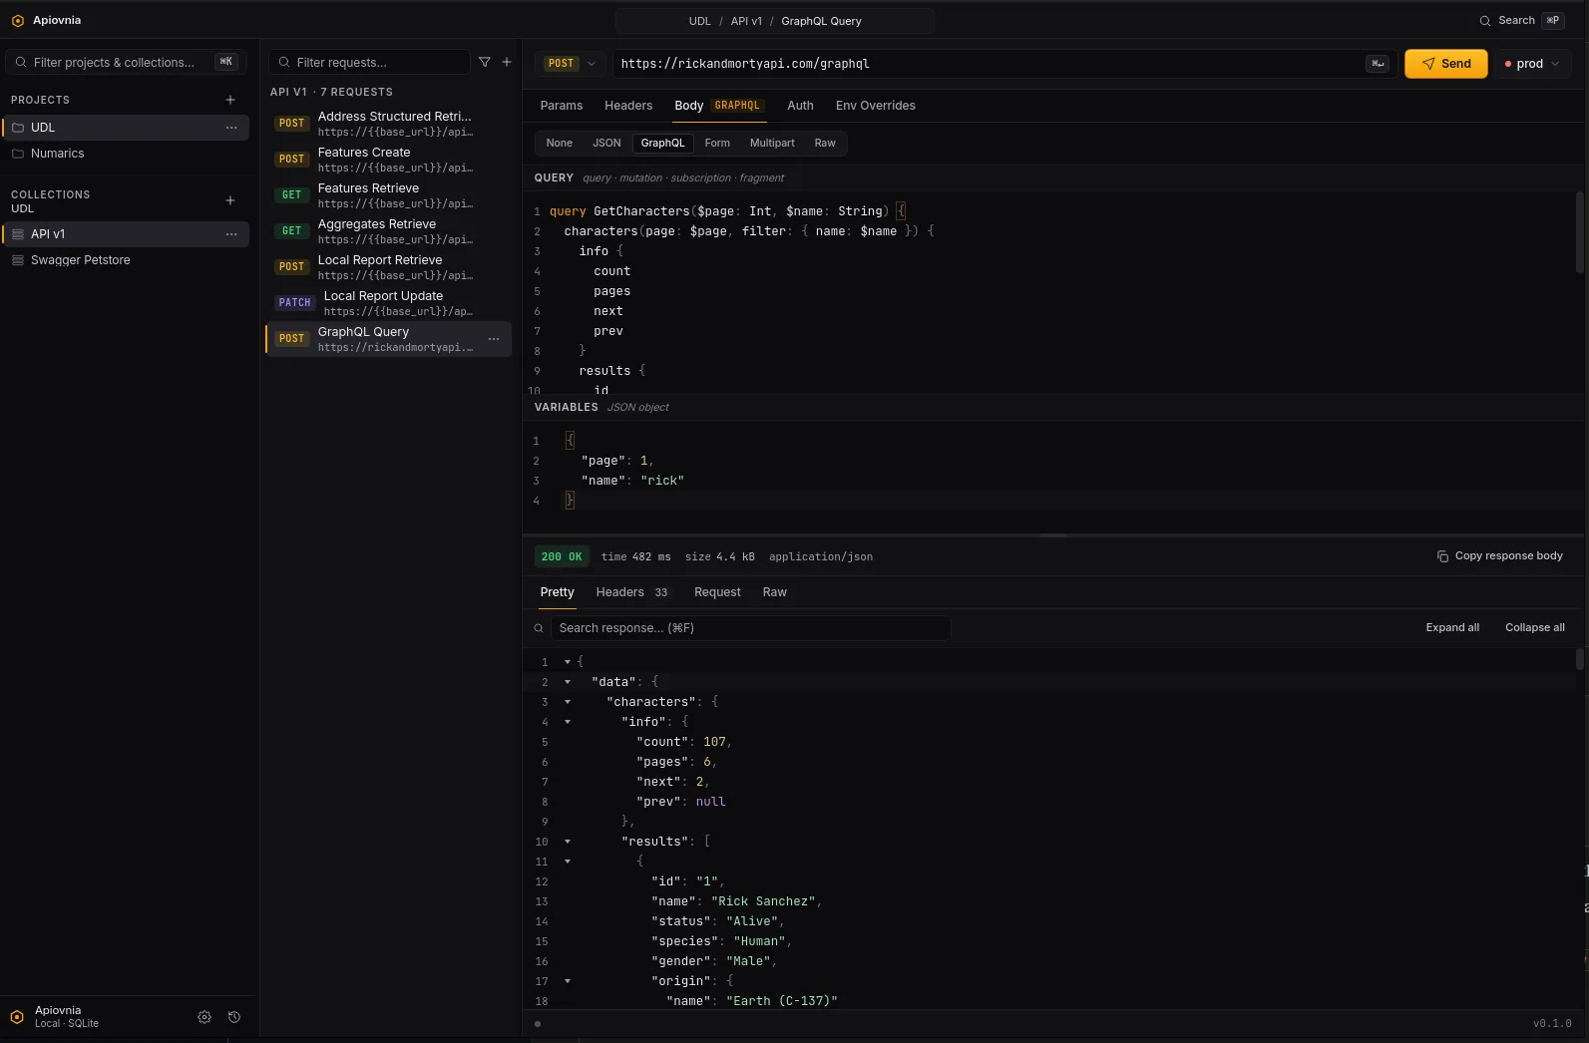Click the Filter requests search field
Screen dimensions: 1589x1043
tap(369, 62)
